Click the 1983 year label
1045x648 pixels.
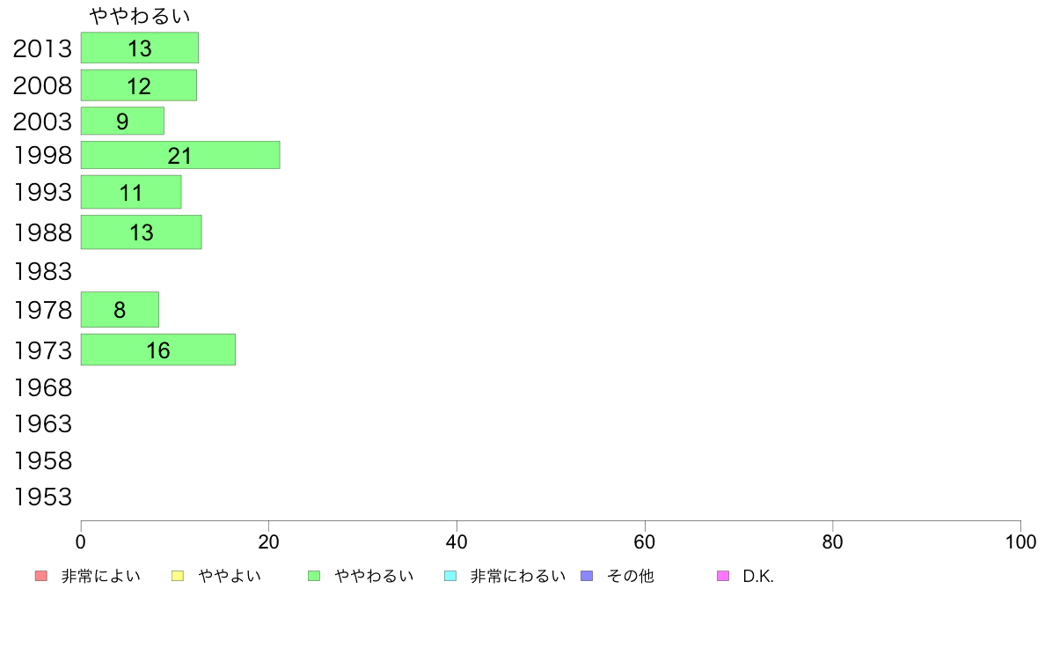(x=42, y=271)
